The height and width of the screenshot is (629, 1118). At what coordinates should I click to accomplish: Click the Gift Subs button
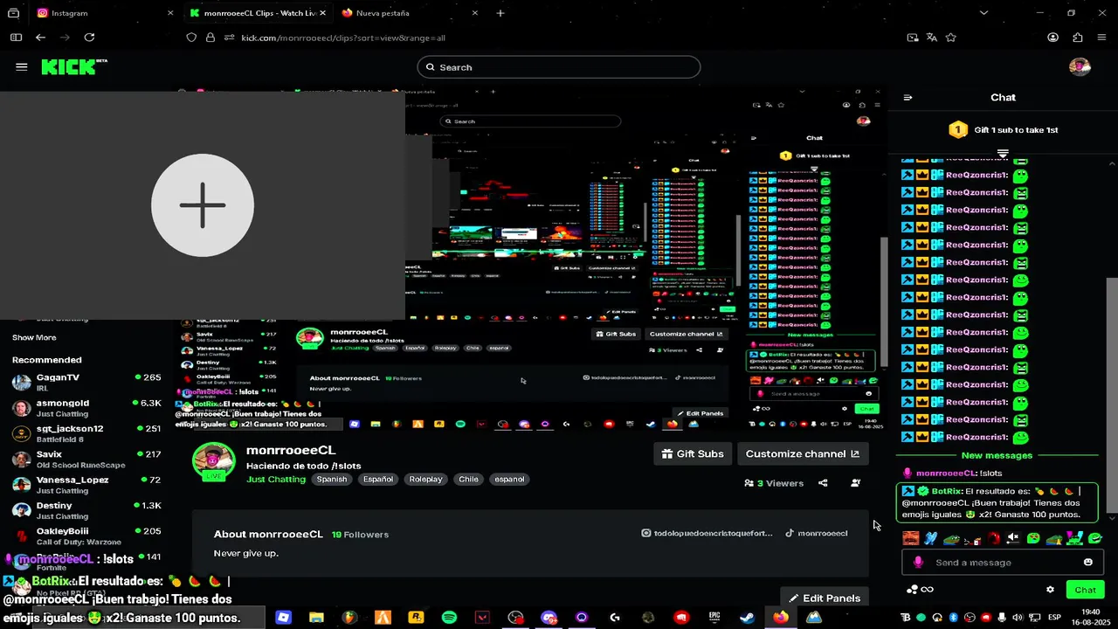click(x=693, y=454)
